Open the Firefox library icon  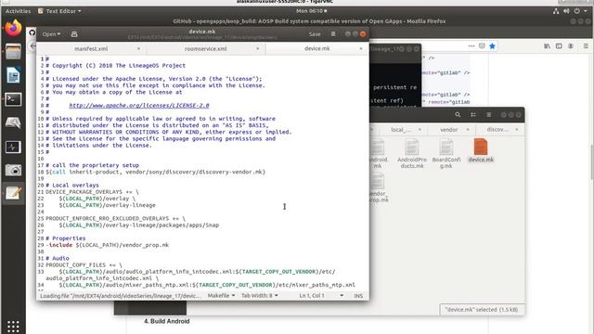[x=547, y=46]
